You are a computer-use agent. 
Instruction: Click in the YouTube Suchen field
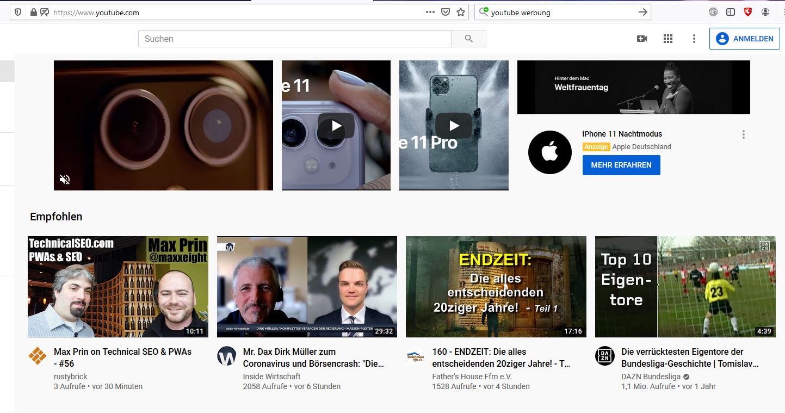coord(295,39)
